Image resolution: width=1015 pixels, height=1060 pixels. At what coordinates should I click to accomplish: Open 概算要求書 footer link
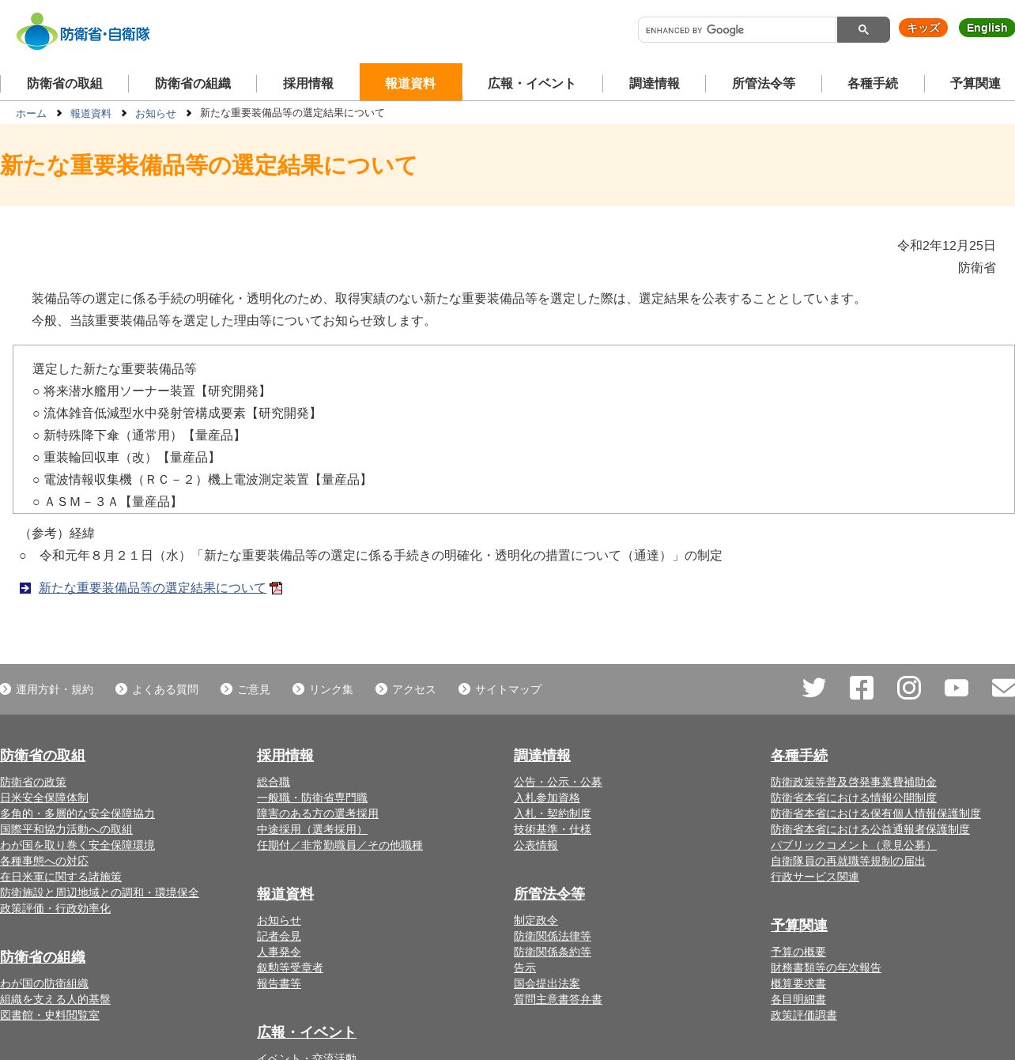pyautogui.click(x=798, y=984)
